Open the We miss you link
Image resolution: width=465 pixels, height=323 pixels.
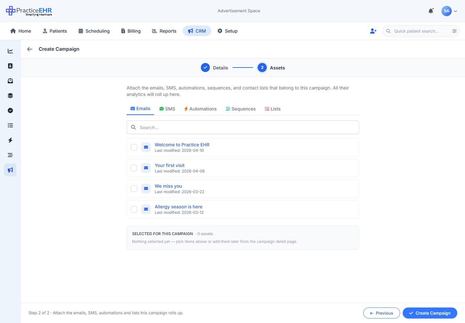click(168, 186)
